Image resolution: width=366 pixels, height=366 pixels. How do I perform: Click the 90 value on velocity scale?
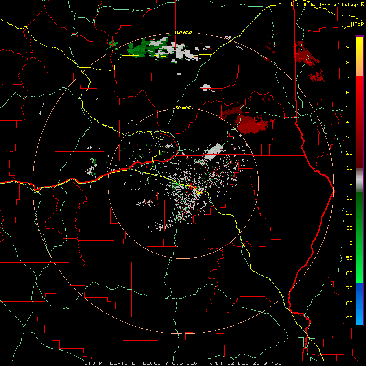[349, 48]
